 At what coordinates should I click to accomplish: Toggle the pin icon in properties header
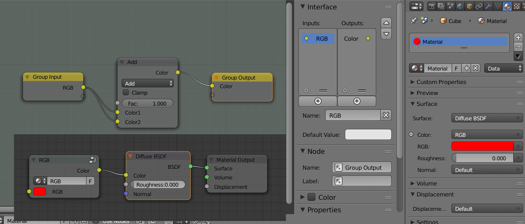point(414,21)
